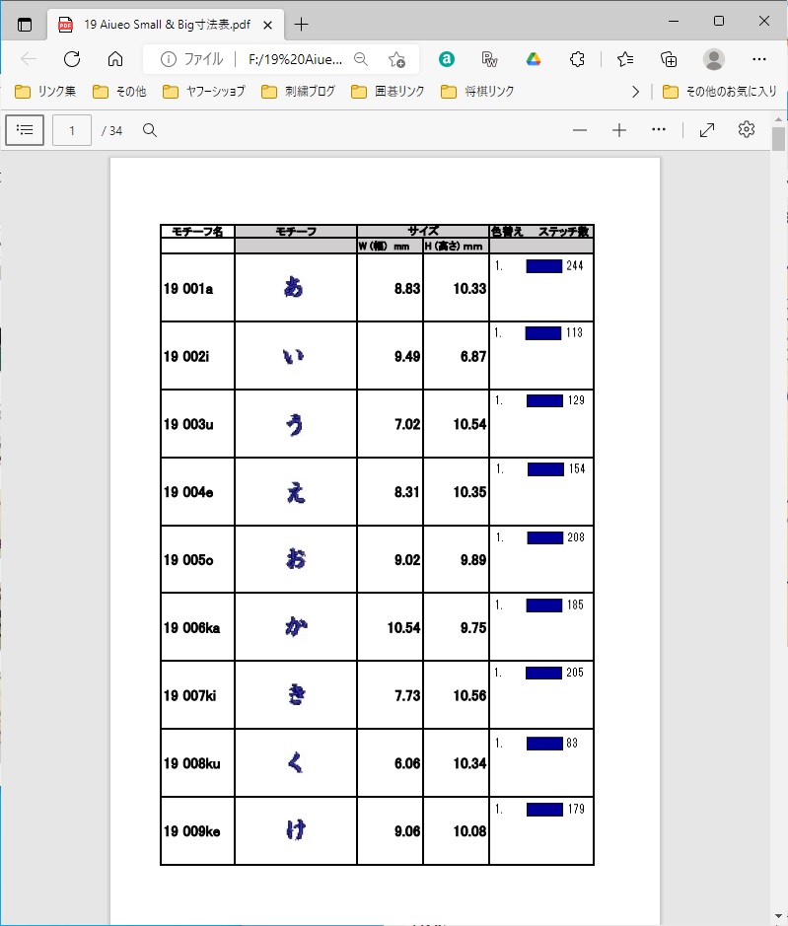Click width value 6.06
Viewport: 788px width, 926px height.
pyautogui.click(x=407, y=763)
